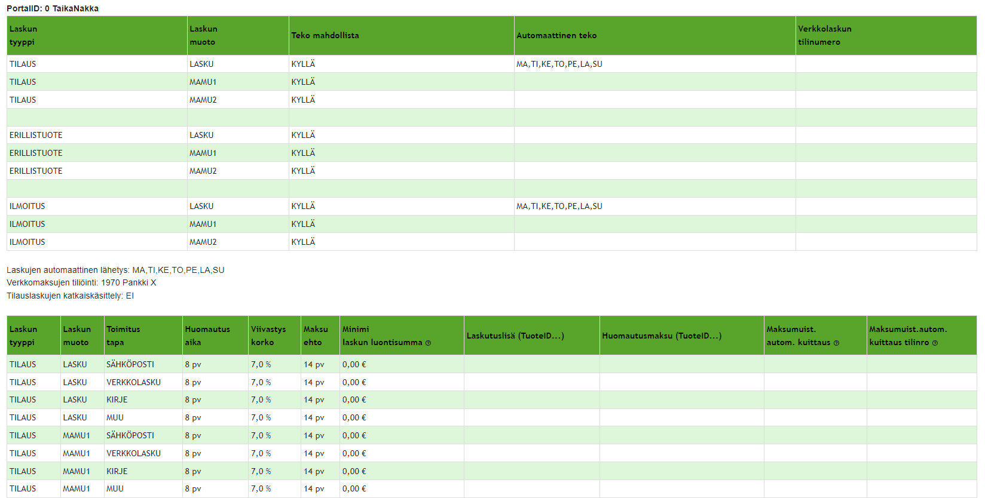
Task: Click MUU in the TILAUS MAMU1 row
Action: tap(115, 488)
